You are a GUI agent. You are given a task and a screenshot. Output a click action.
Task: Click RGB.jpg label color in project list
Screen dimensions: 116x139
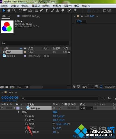(x=25, y=56)
